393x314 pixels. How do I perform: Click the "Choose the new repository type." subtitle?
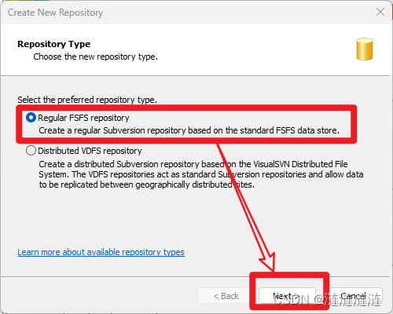coord(96,57)
